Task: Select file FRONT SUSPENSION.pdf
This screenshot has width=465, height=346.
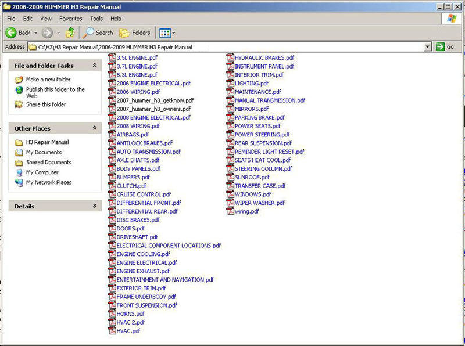Action: point(147,305)
